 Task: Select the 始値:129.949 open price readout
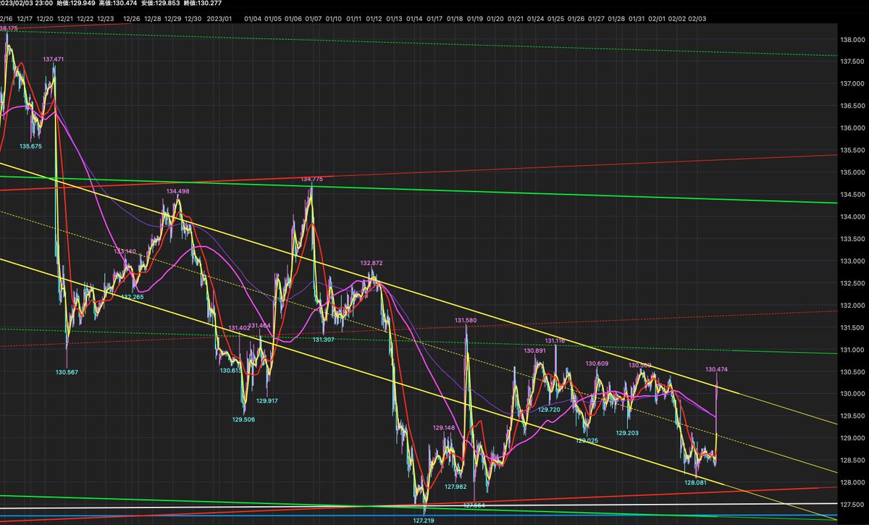pyautogui.click(x=75, y=4)
